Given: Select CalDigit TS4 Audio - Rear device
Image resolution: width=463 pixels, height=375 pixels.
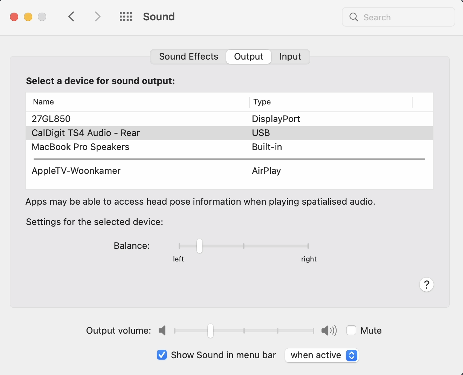Looking at the screenshot, I should 229,133.
